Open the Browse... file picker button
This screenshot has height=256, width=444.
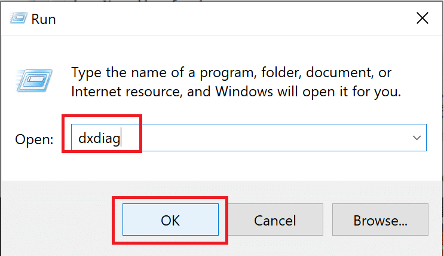tap(380, 220)
